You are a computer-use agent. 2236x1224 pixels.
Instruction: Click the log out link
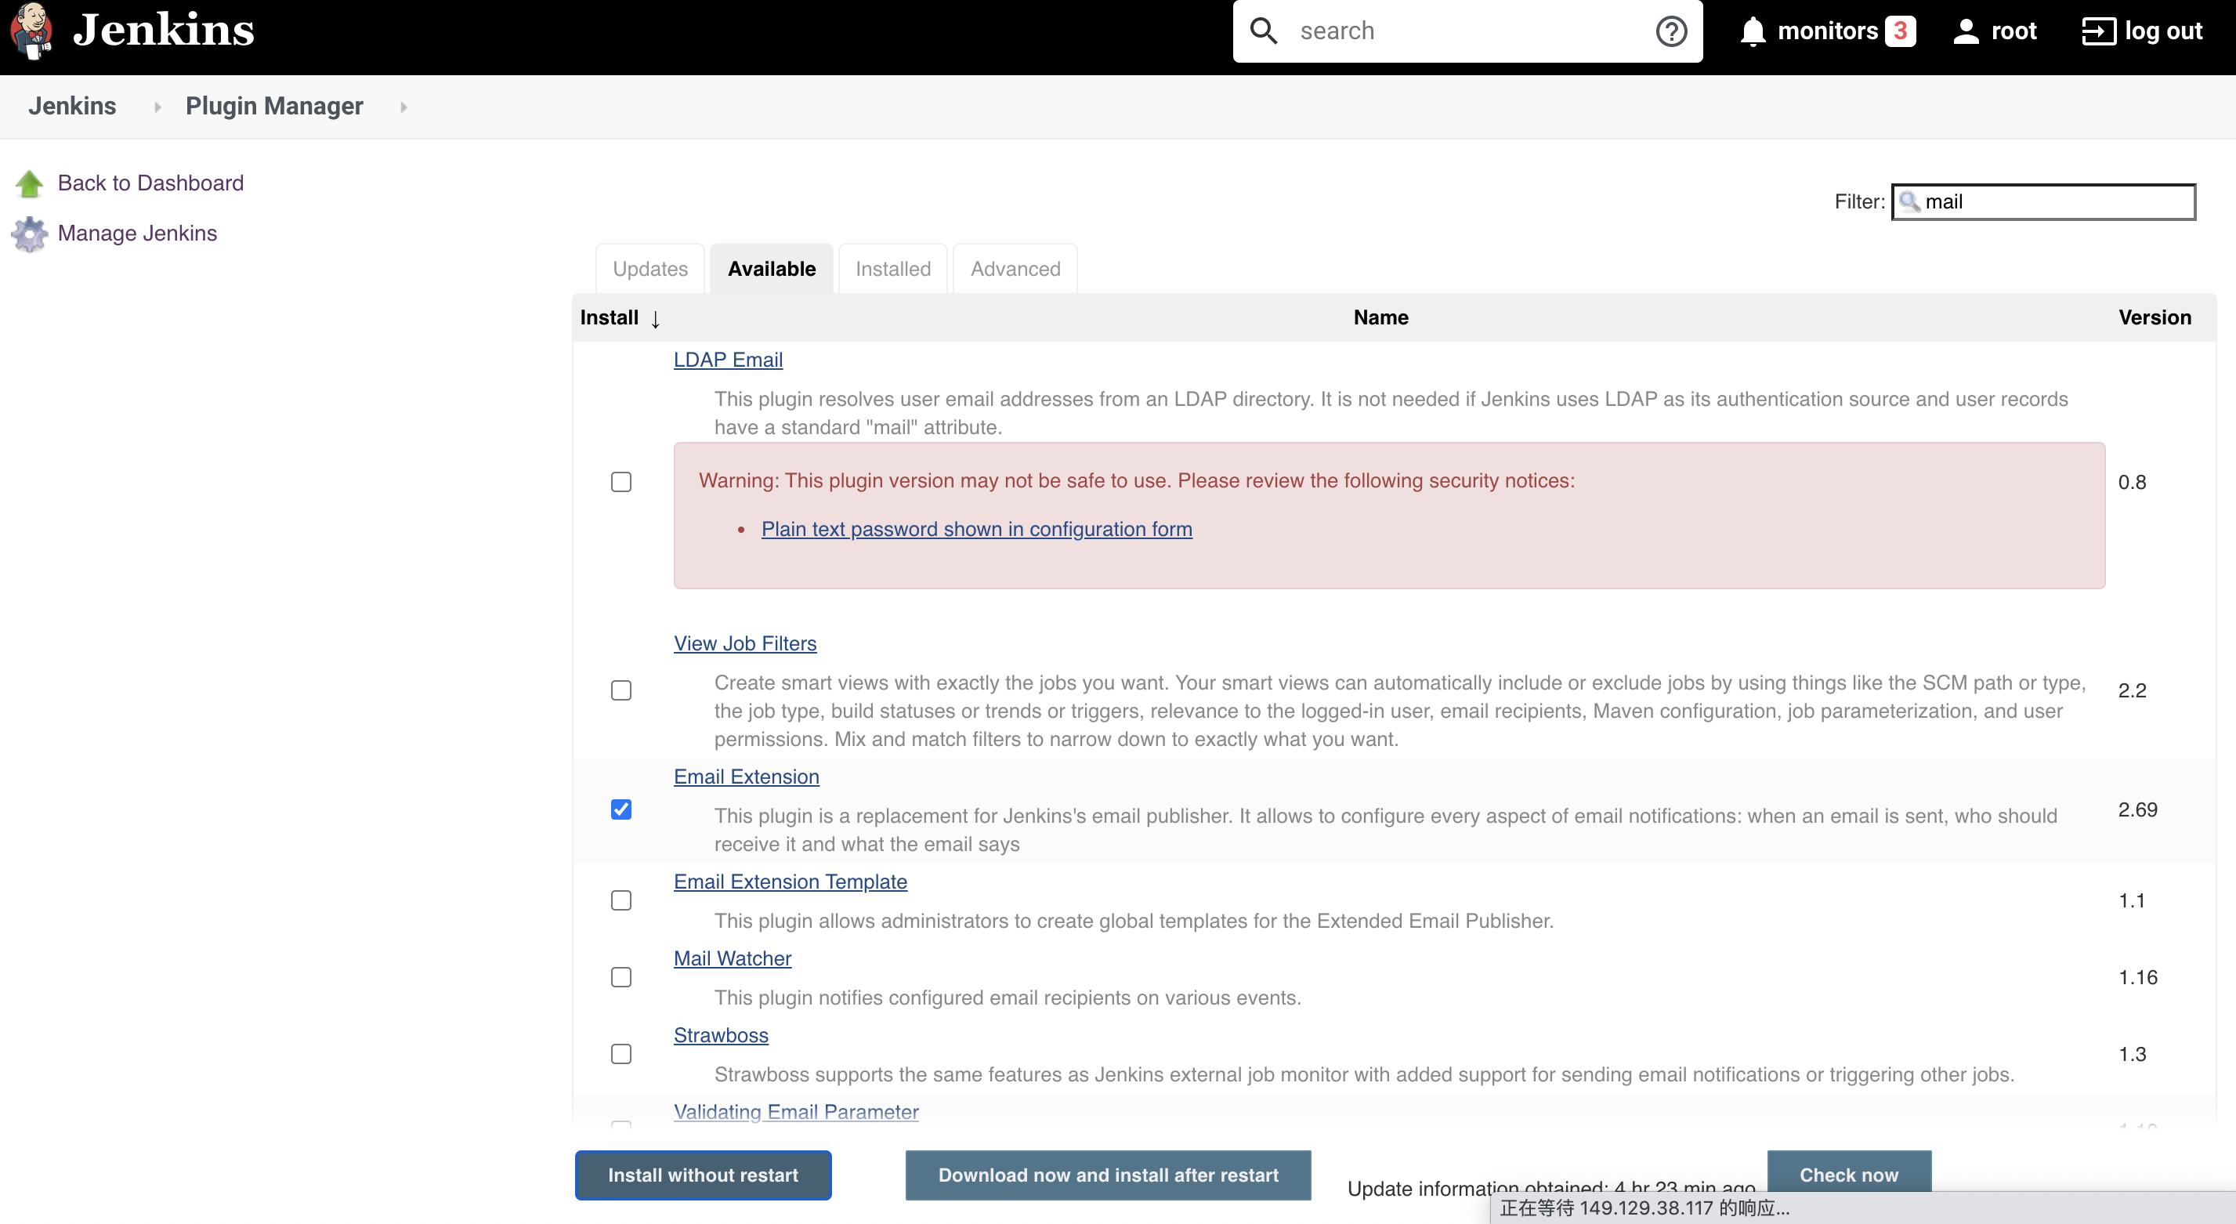point(2163,31)
